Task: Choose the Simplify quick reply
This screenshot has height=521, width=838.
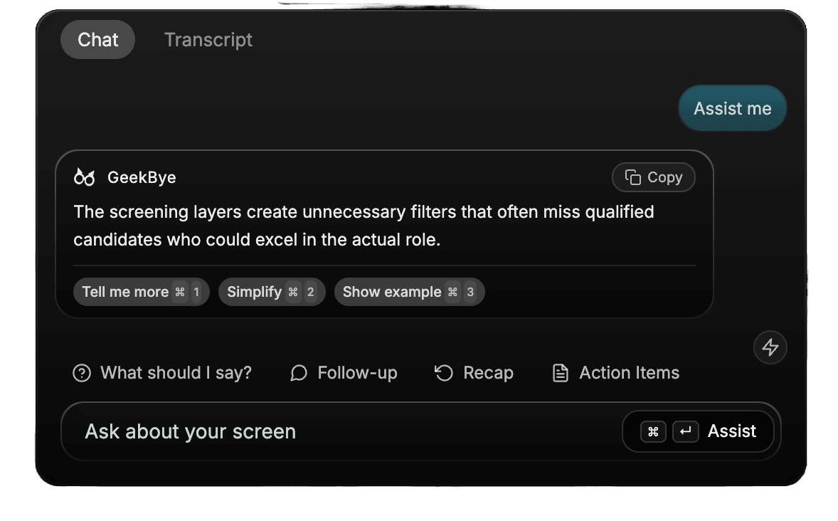Action: [272, 291]
